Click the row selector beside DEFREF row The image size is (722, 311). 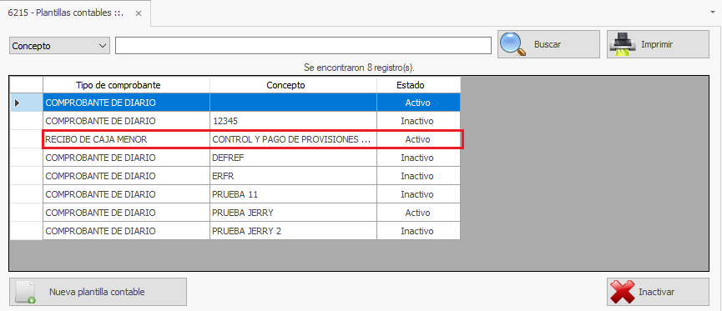(x=26, y=158)
